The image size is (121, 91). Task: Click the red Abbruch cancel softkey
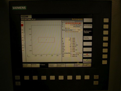87,55
